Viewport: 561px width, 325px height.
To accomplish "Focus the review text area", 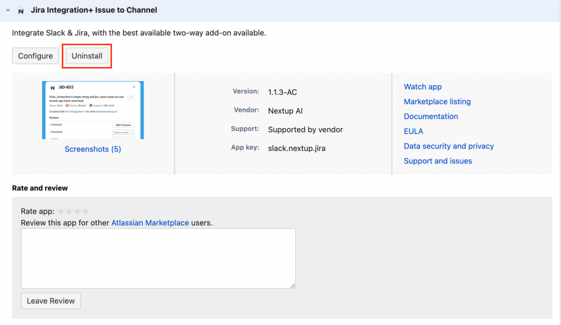I will (158, 259).
